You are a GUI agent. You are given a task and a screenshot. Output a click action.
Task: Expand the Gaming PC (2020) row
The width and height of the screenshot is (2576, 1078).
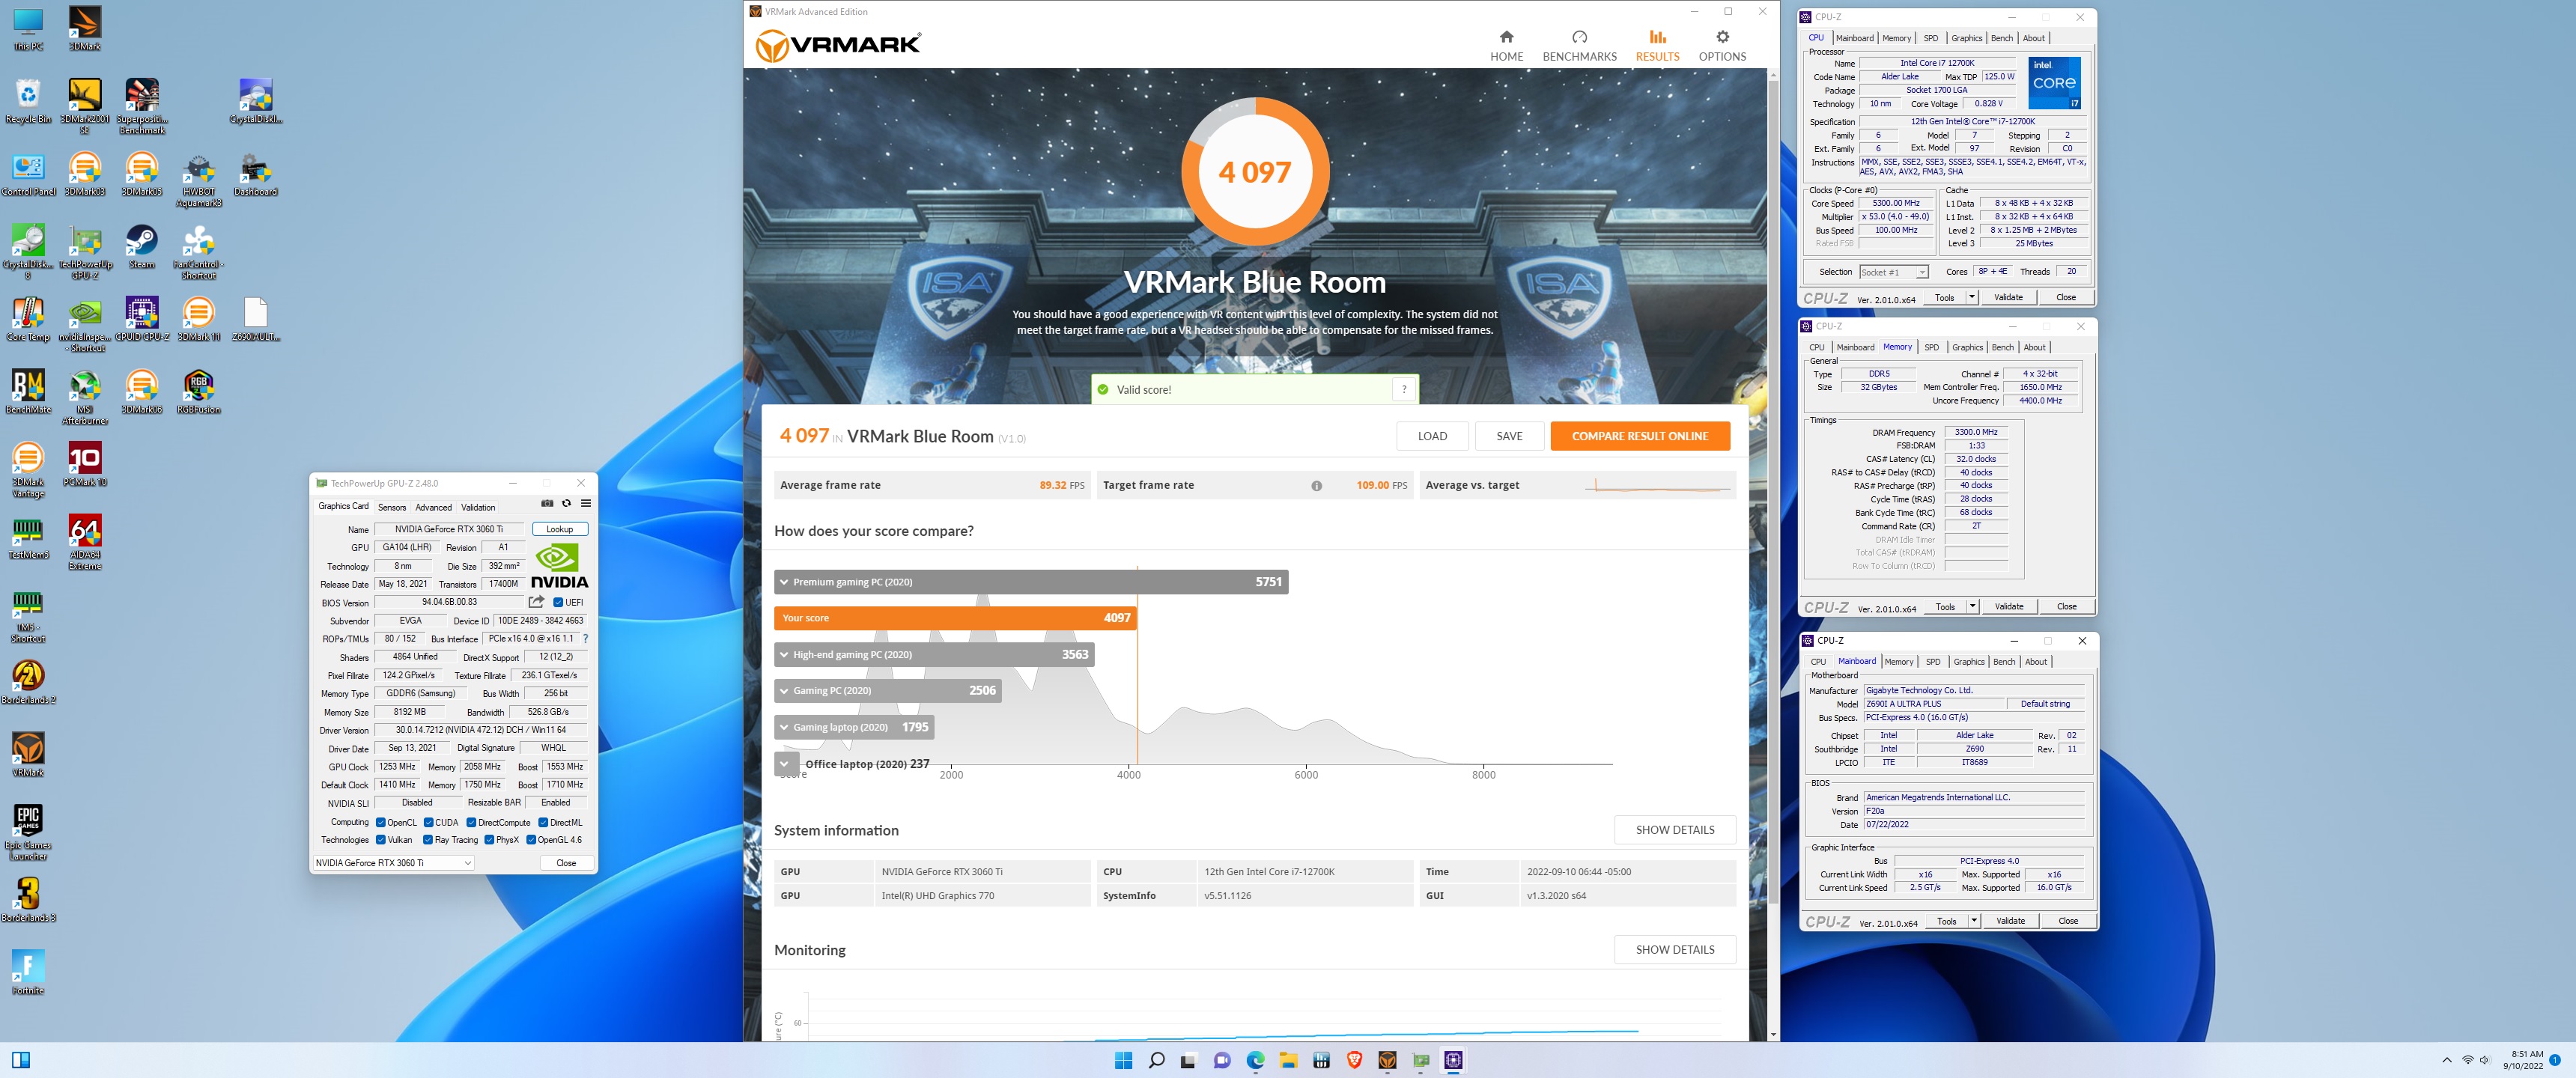888,691
